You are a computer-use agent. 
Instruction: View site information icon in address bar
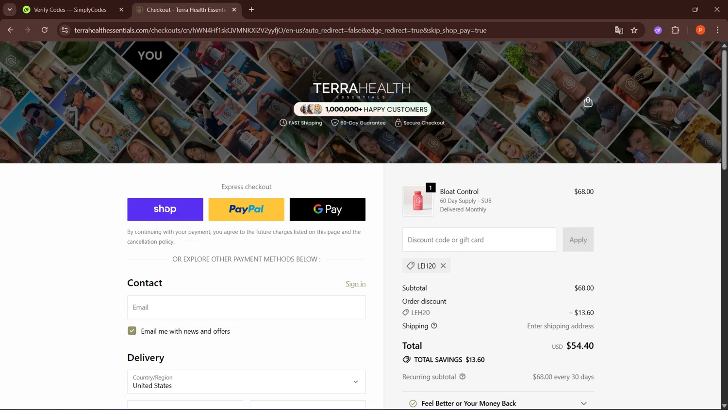pyautogui.click(x=65, y=30)
